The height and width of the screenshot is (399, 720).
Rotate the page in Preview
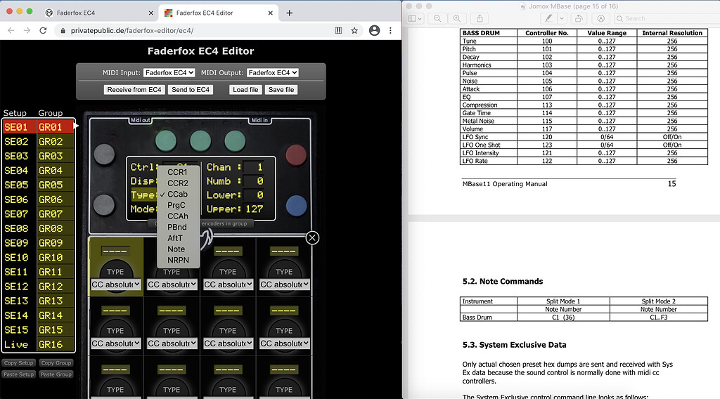pos(579,18)
